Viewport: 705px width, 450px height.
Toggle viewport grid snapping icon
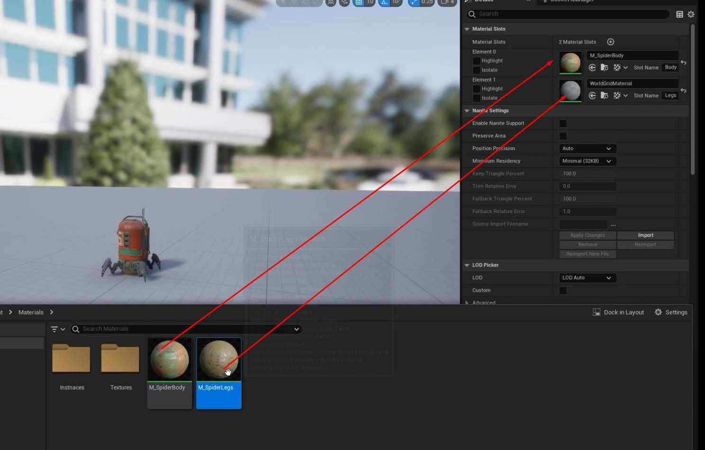(x=359, y=2)
